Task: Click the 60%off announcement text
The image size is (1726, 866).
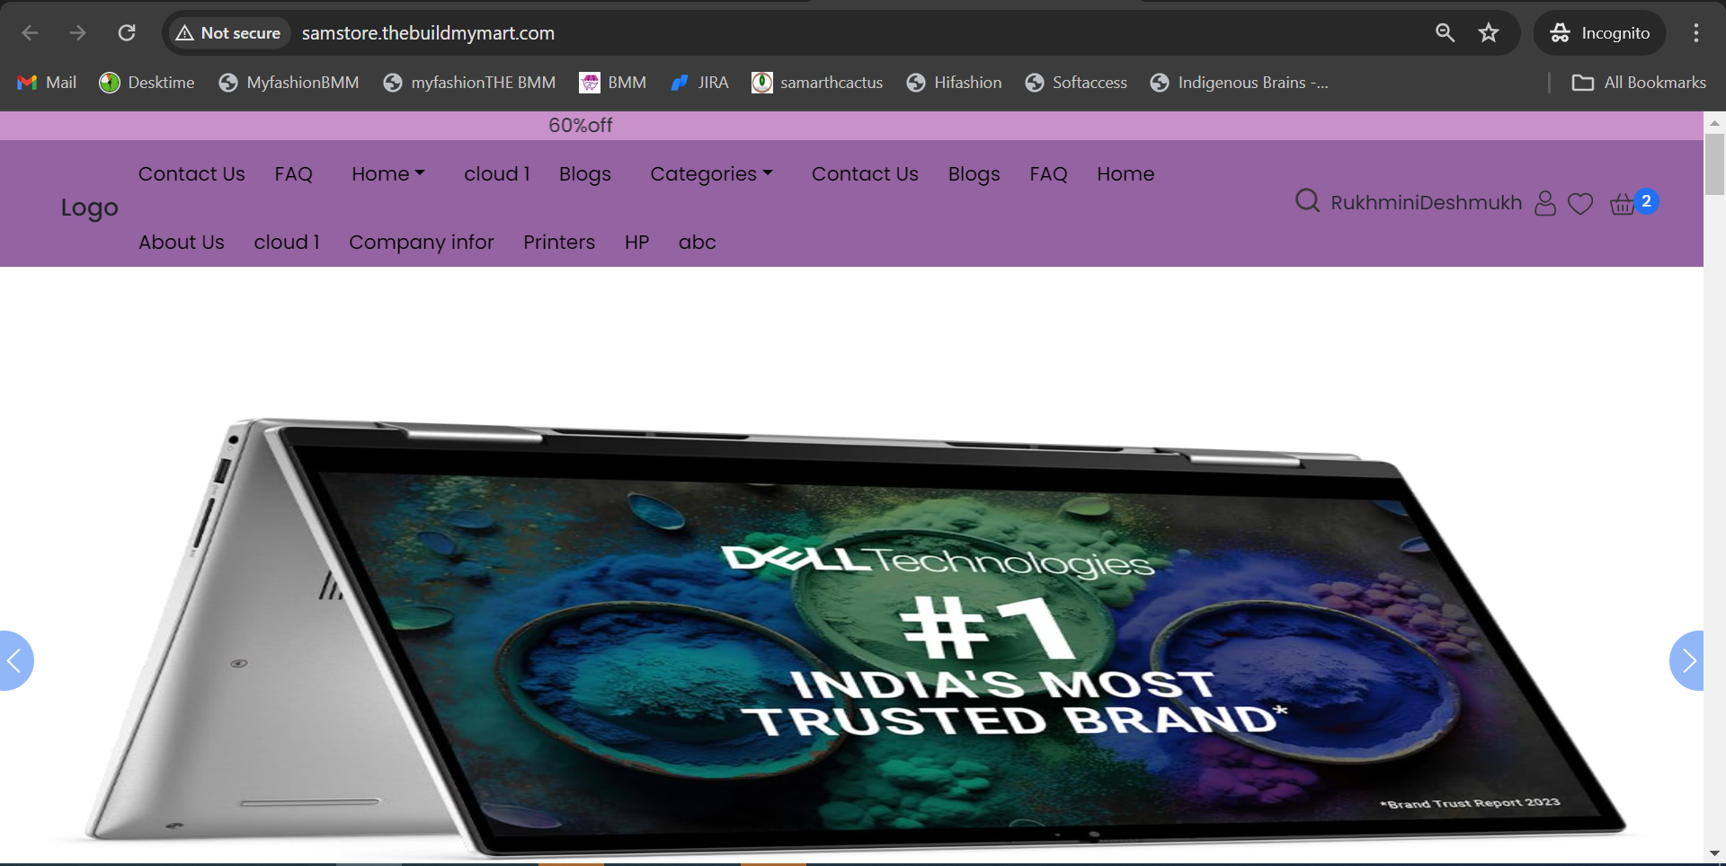Action: (x=581, y=126)
